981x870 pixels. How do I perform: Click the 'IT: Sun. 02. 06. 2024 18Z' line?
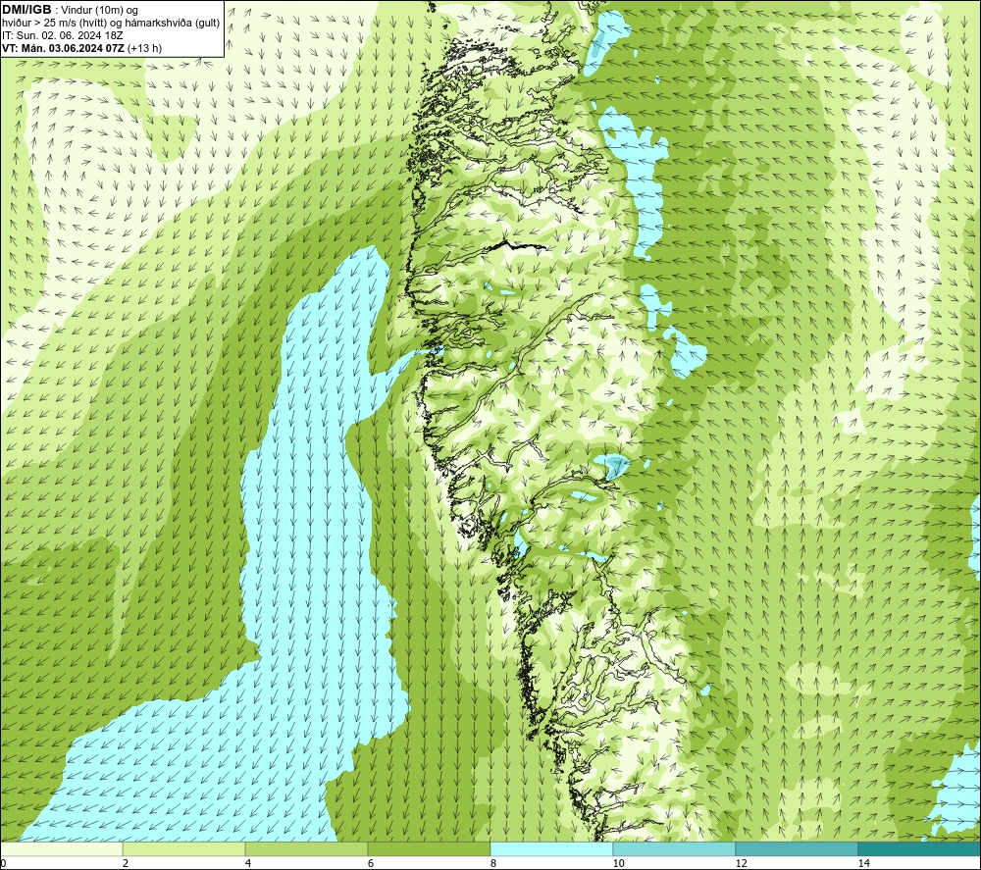63,35
